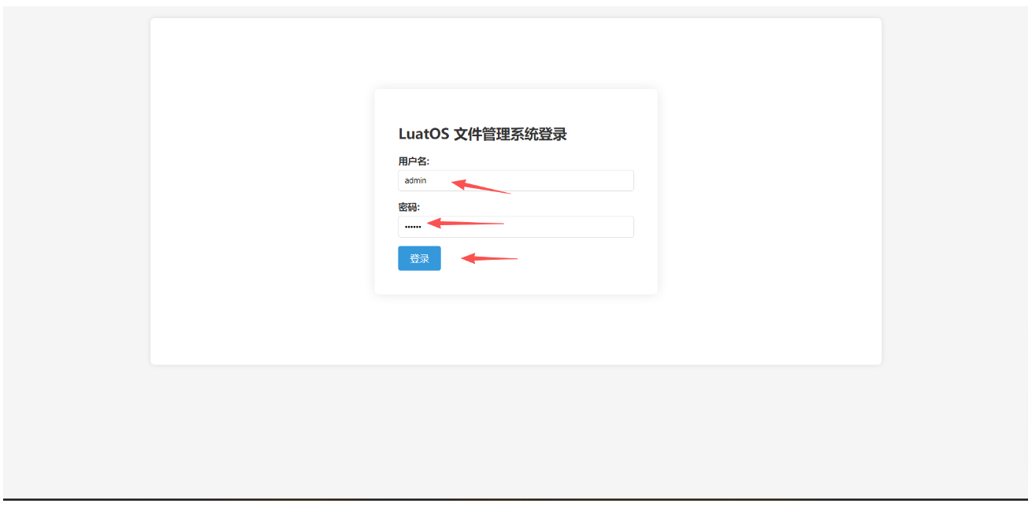Focus the 用户名 username input field

click(516, 180)
